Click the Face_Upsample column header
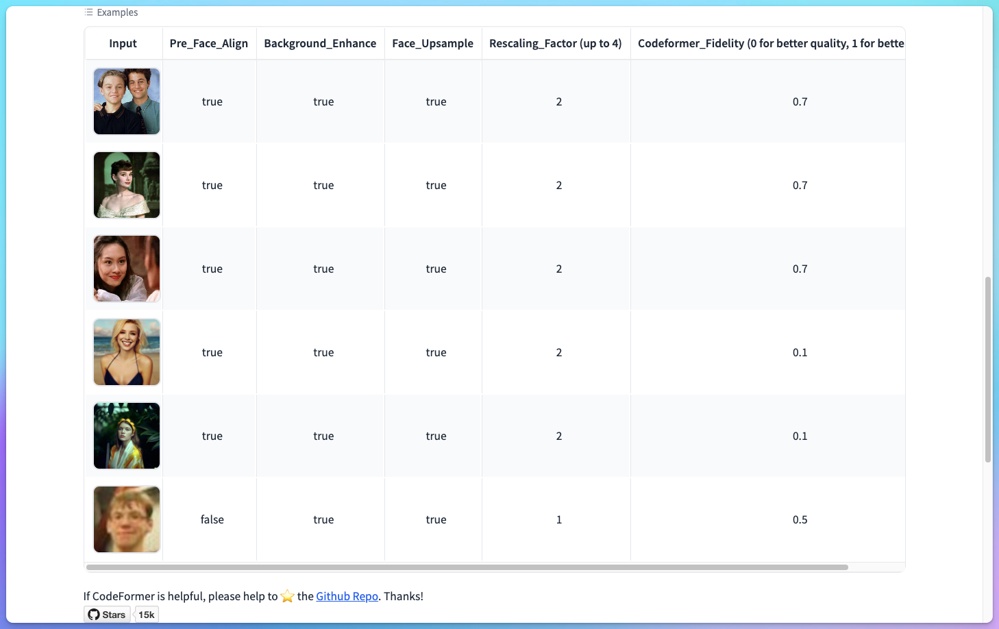Image resolution: width=999 pixels, height=629 pixels. tap(432, 43)
